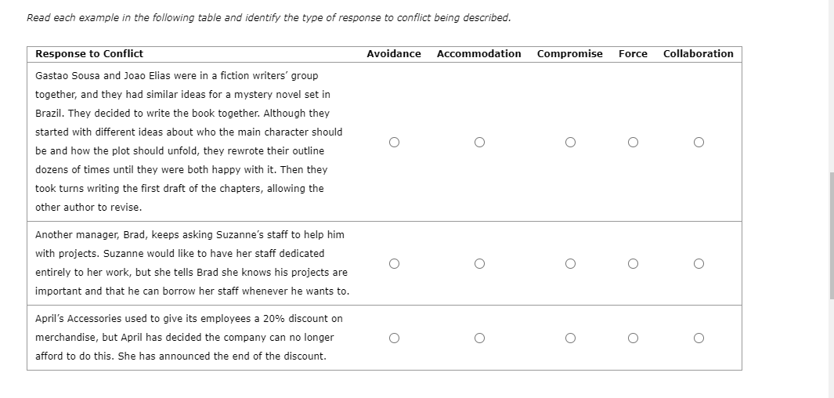Click the page vertical scrollbar thumb

click(832, 236)
